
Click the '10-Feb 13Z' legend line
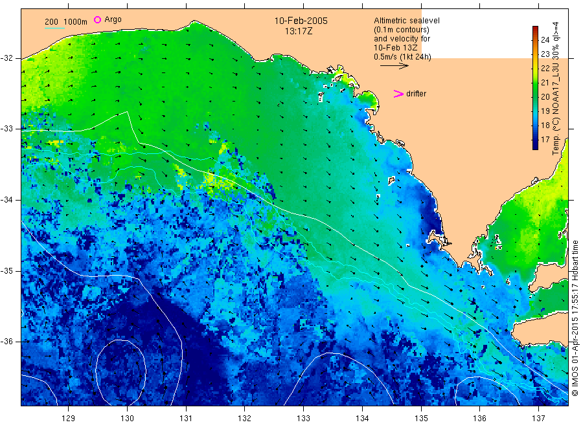[x=396, y=48]
